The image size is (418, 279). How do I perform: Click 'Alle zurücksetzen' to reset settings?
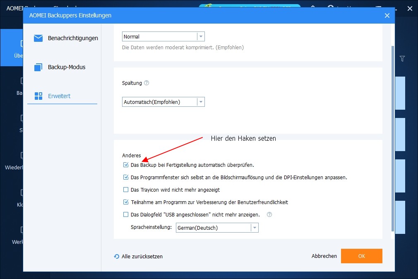pyautogui.click(x=142, y=256)
